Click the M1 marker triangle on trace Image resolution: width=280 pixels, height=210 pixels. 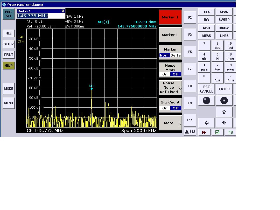click(x=92, y=89)
